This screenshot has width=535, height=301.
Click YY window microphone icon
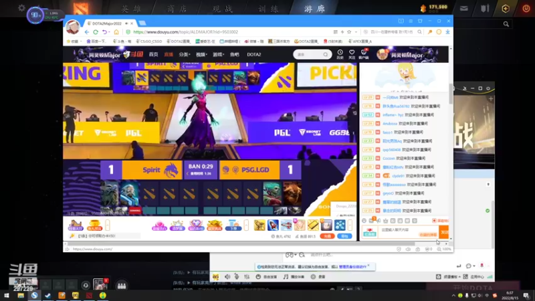point(237,277)
